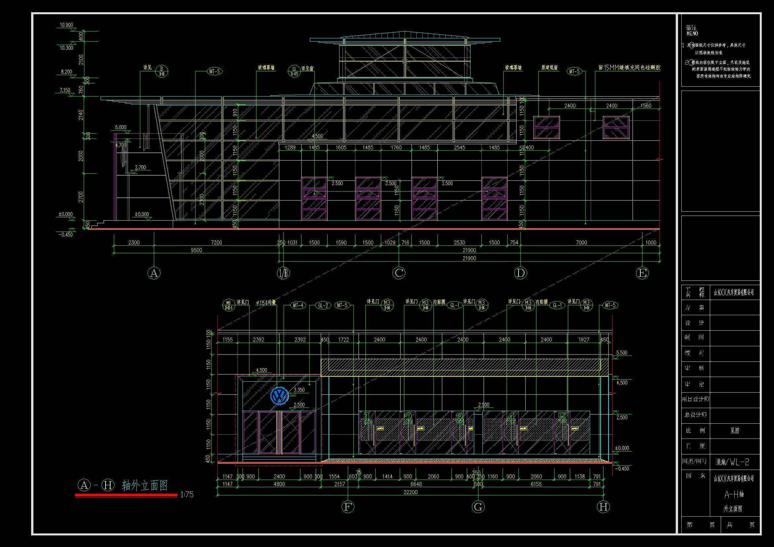Click the dimension text 2300

134,242
